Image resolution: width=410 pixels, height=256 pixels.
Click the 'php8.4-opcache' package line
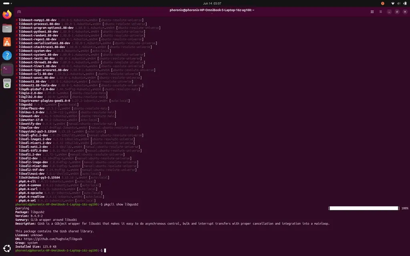coord(59,193)
